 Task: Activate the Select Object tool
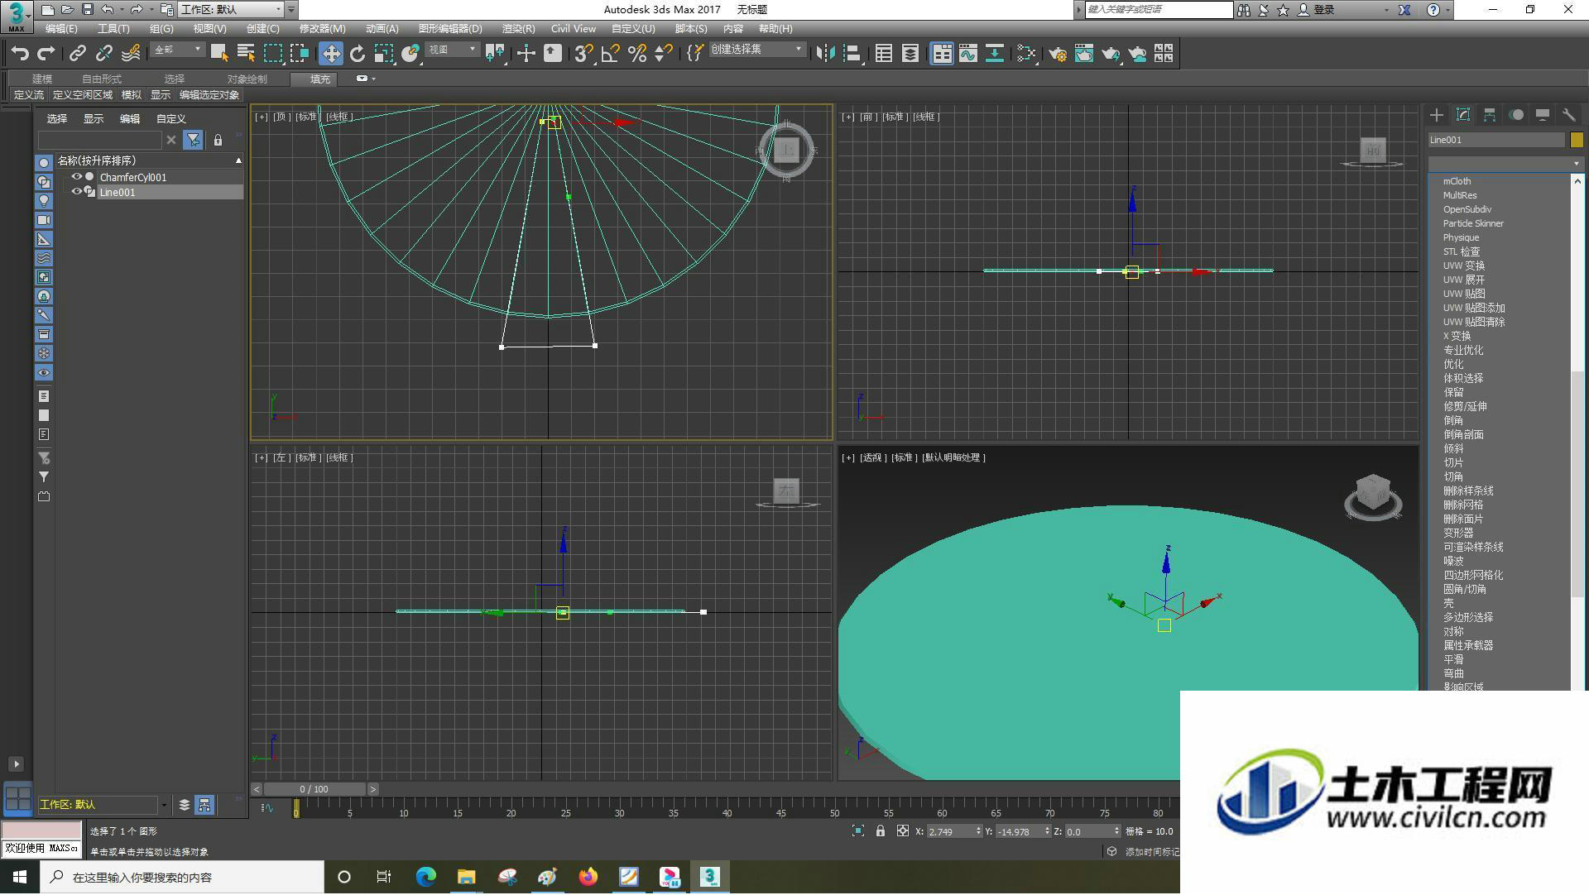point(219,54)
